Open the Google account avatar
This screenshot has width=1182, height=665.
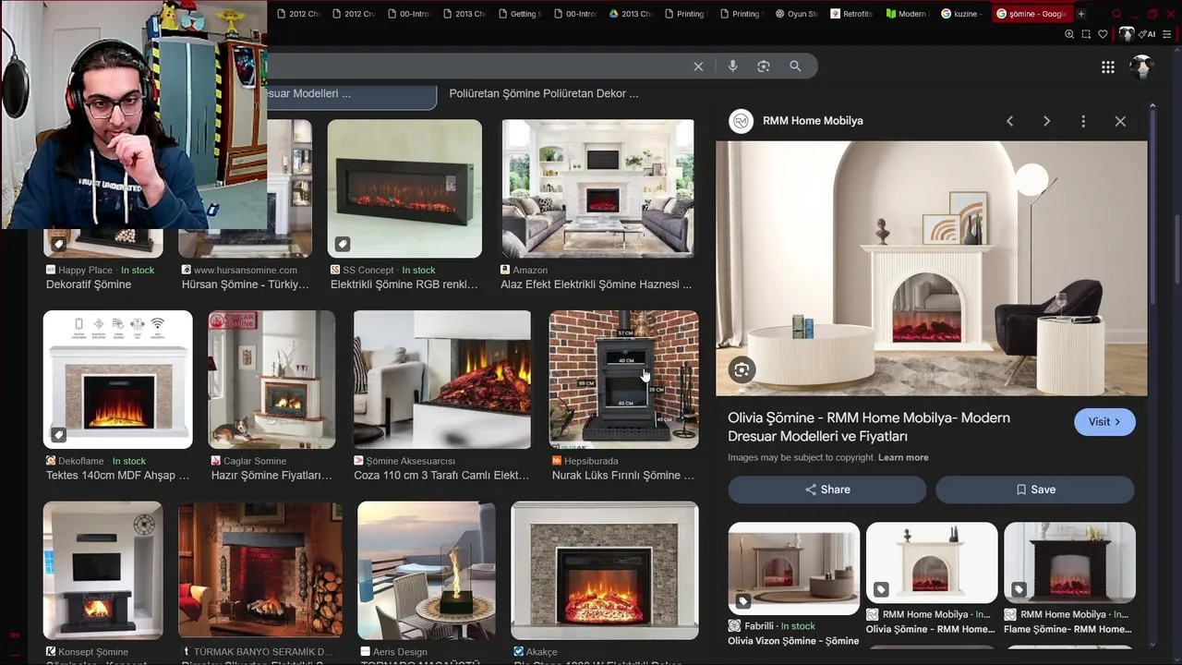click(x=1142, y=66)
